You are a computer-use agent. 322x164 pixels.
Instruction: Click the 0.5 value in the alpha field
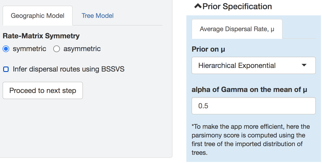[x=203, y=106]
